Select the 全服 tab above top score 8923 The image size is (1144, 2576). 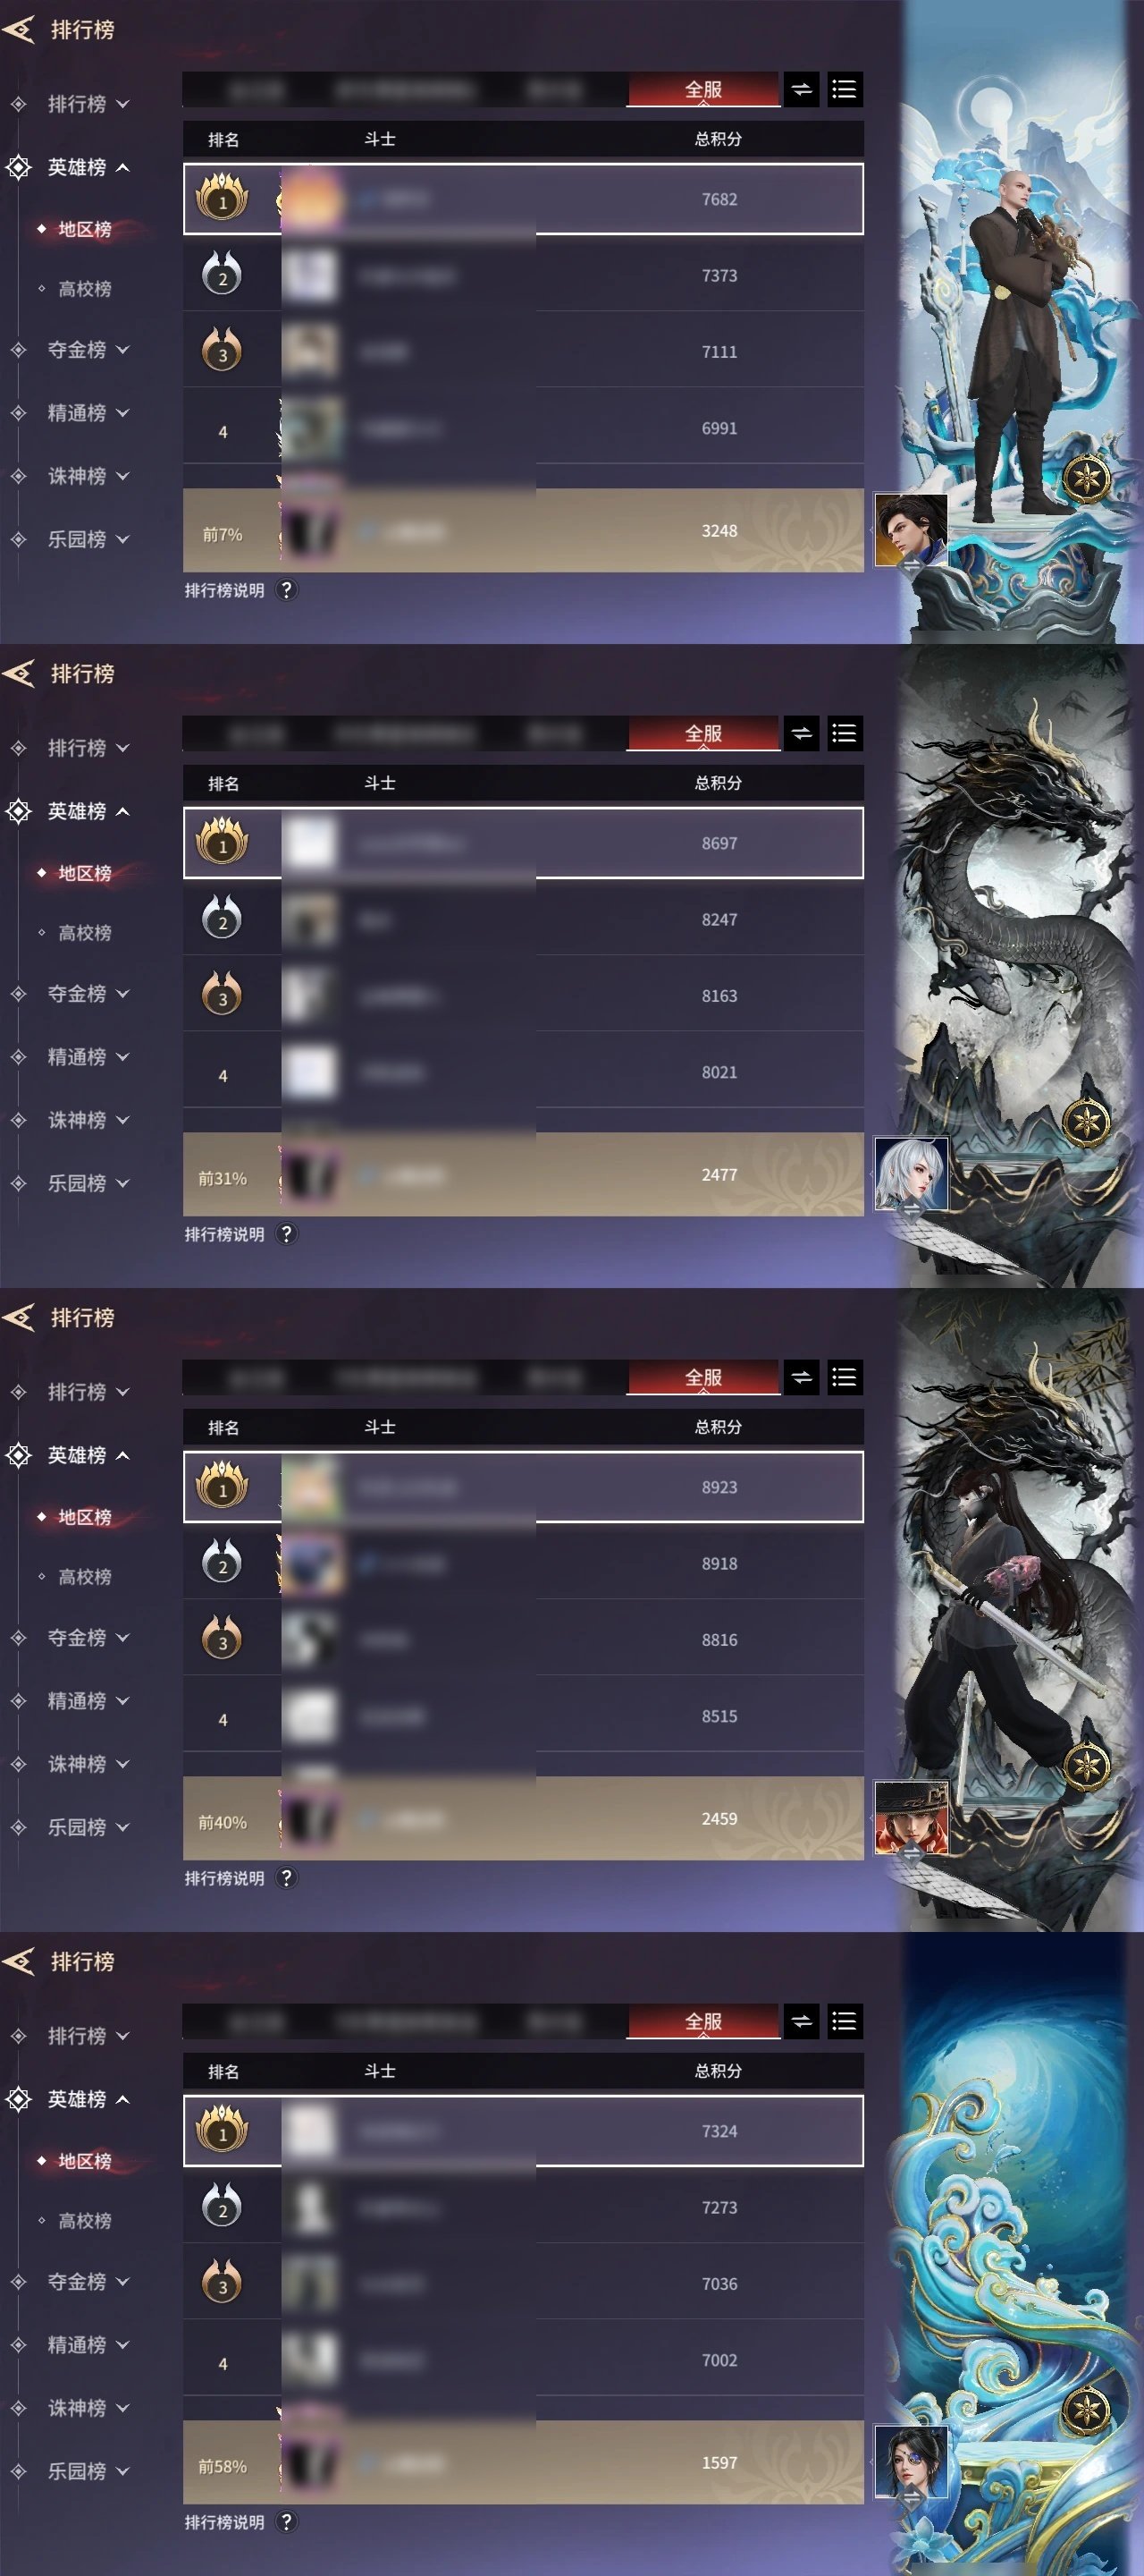703,1378
